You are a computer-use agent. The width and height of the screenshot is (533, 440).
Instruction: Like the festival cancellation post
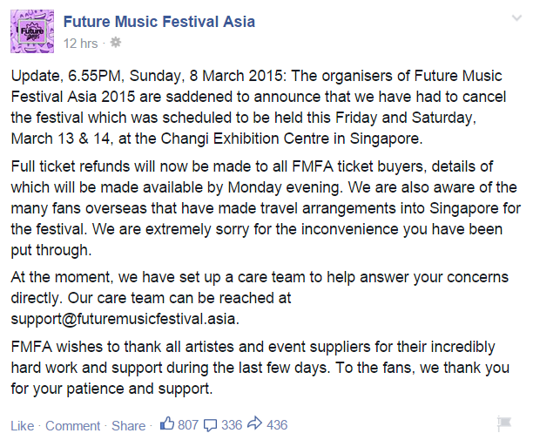pyautogui.click(x=23, y=426)
